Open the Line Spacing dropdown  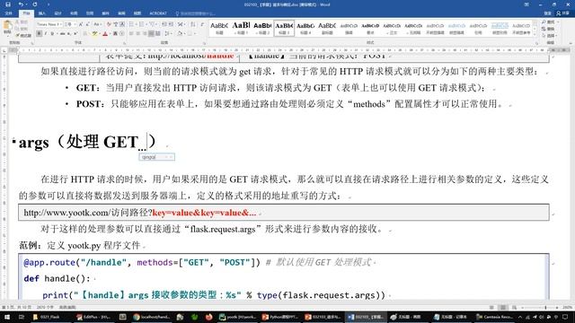pos(168,33)
